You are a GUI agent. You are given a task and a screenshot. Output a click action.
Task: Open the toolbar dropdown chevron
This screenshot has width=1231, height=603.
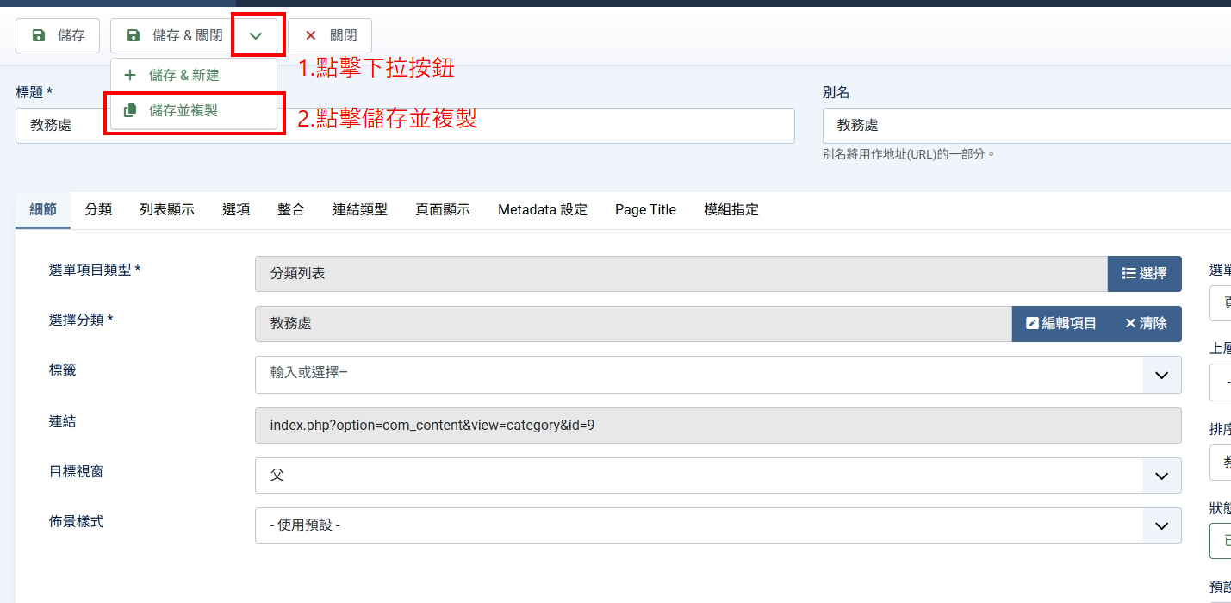click(257, 35)
